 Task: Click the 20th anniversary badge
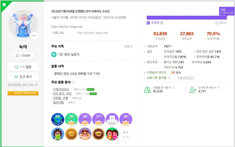click(58, 119)
